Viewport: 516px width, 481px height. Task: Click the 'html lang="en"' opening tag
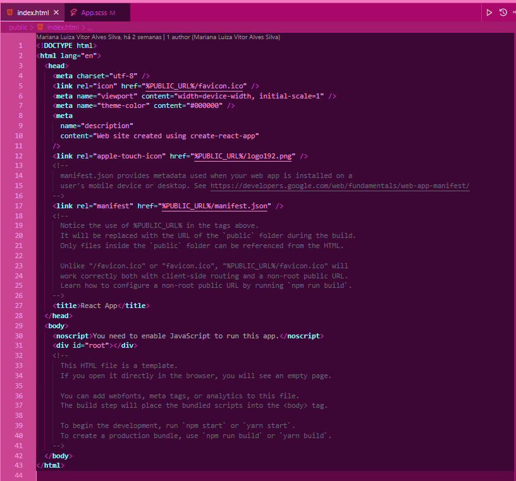[68, 56]
